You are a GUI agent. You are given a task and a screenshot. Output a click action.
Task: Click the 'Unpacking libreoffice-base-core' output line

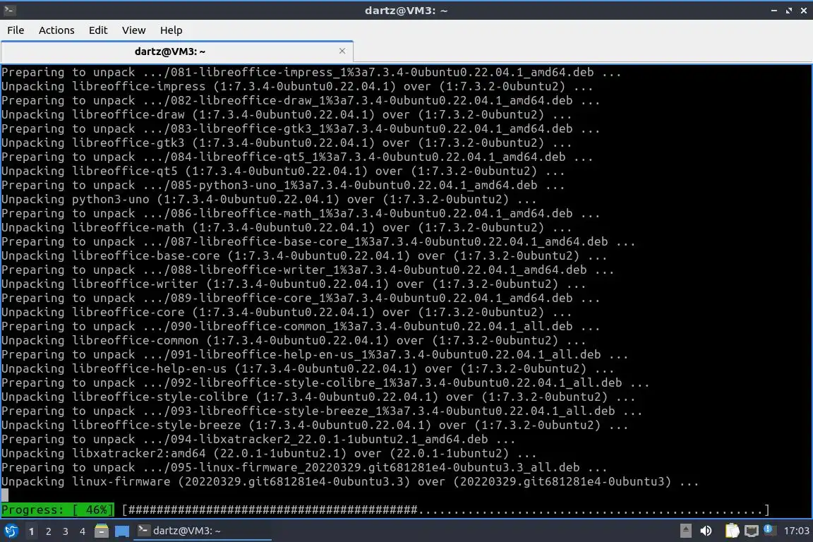coord(304,255)
